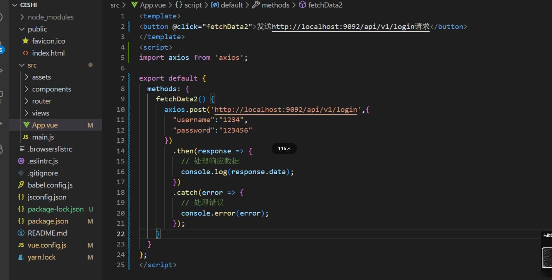552x280 pixels.
Task: Click the code minimap thumbnail at right edge
Action: pyautogui.click(x=547, y=258)
